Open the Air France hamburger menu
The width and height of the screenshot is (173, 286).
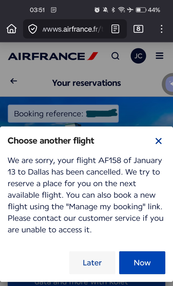[x=159, y=56]
